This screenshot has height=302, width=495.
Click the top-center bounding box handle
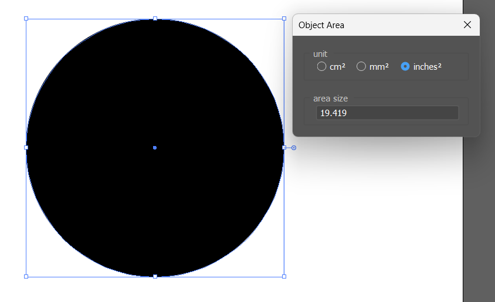click(x=155, y=19)
